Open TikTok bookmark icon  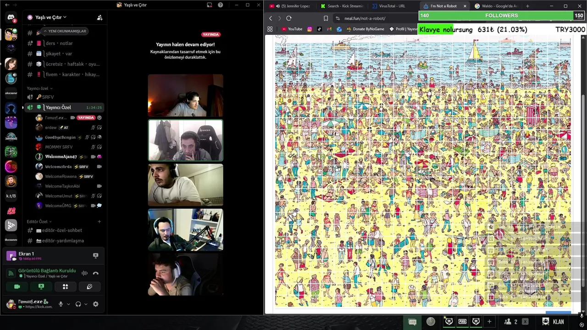[319, 29]
